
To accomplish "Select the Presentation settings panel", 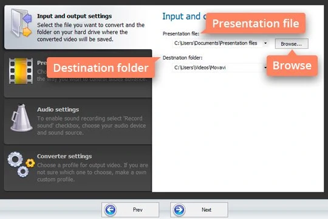I will (78, 74).
